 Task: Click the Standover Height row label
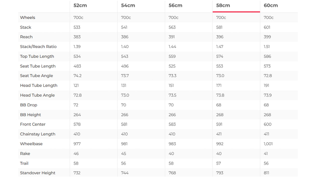[x=38, y=173]
